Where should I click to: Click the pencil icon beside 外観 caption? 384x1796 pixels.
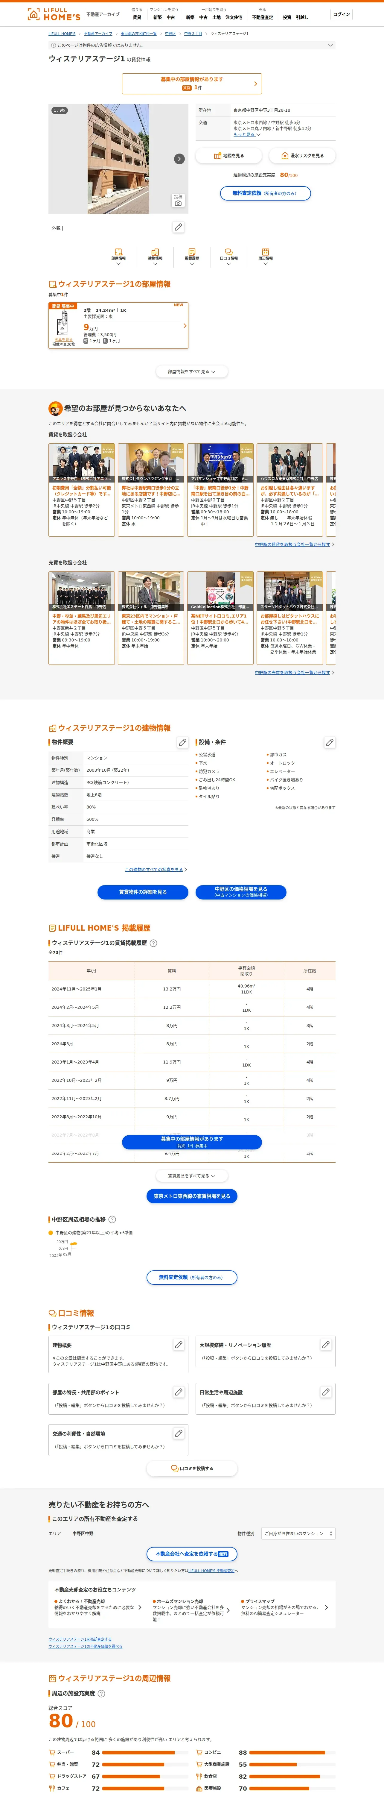(x=179, y=227)
